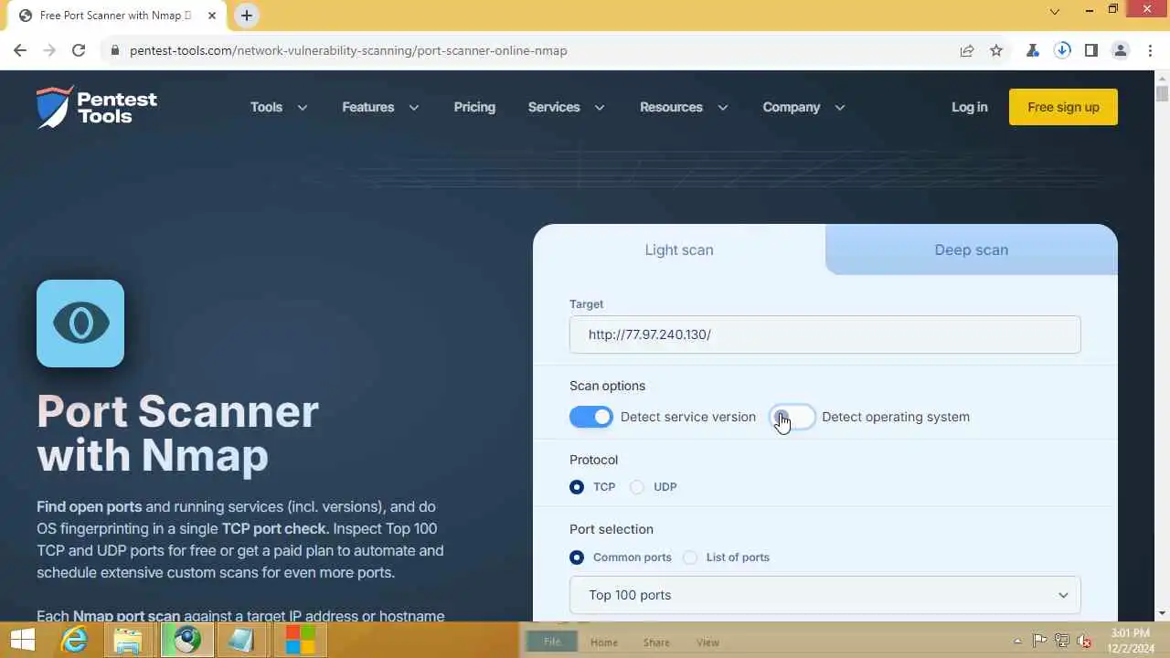
Task: Click the site lock icon in address bar
Action: coord(115,50)
